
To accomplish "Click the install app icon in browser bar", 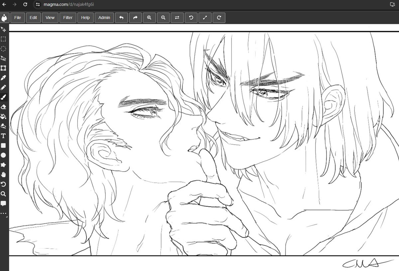I will [x=392, y=4].
